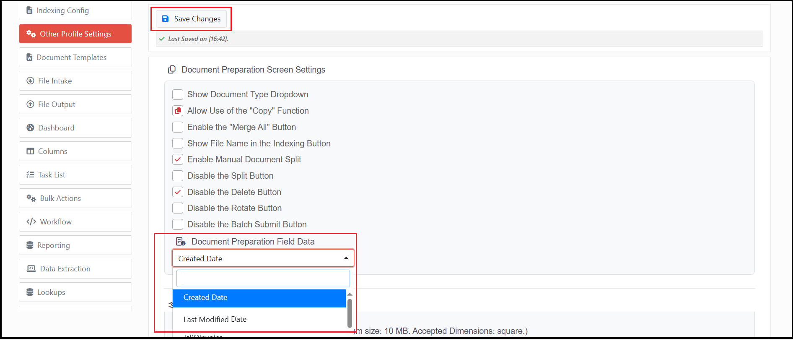793x354 pixels.
Task: Focus the dropdown search text box
Action: [x=263, y=279]
